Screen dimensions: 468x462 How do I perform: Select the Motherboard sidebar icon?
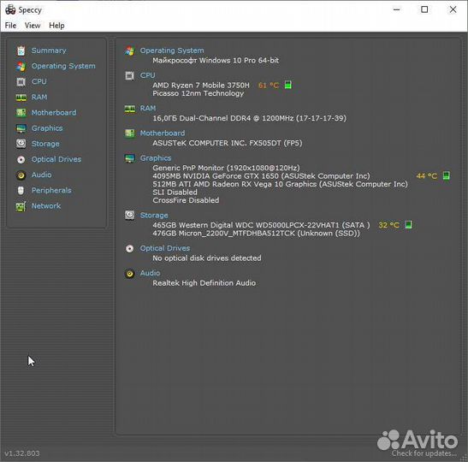(21, 113)
